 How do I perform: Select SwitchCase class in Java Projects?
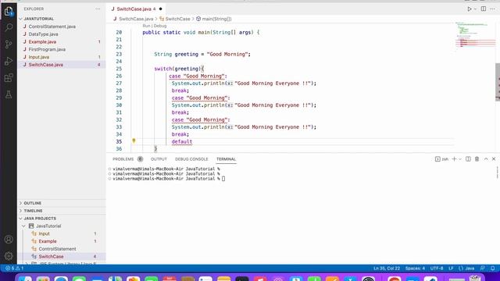tap(62, 257)
